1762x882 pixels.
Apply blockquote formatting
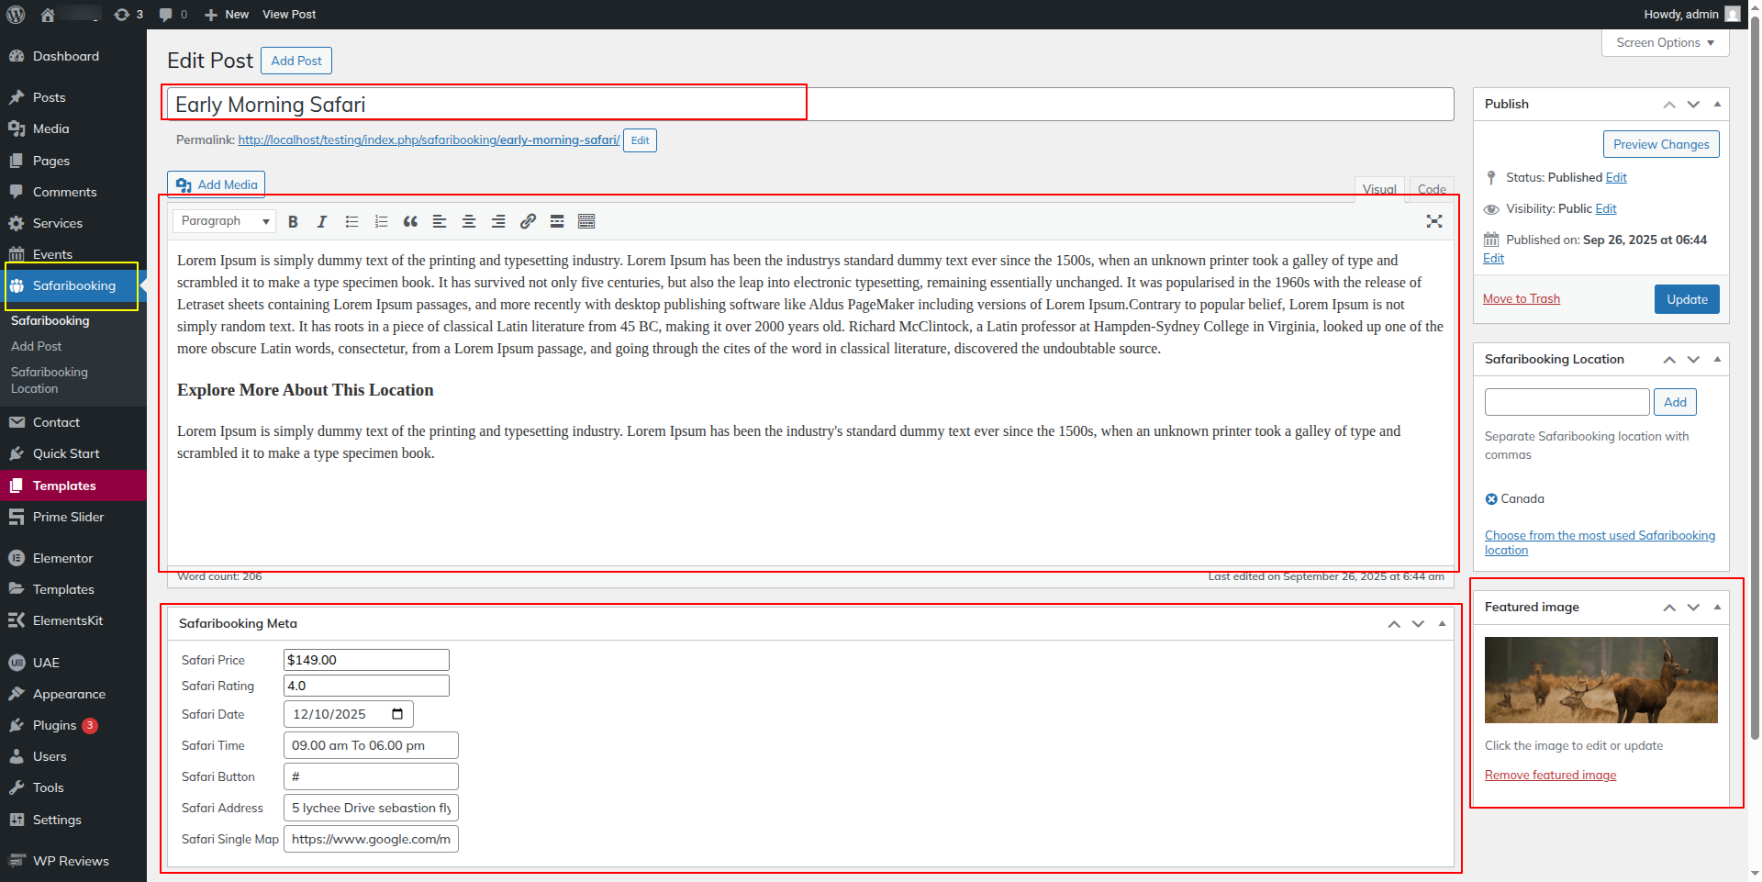click(410, 221)
